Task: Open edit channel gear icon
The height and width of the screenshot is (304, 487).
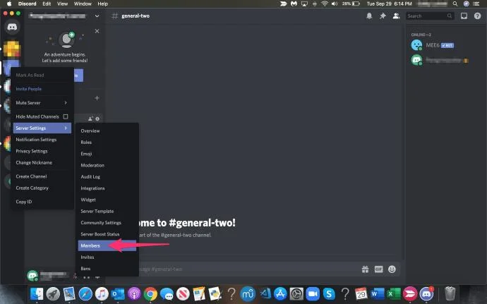Action: click(x=97, y=118)
